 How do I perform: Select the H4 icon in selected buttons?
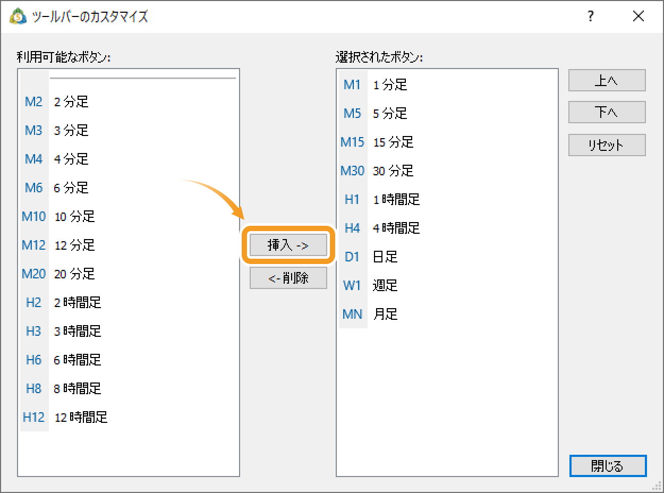(x=352, y=228)
